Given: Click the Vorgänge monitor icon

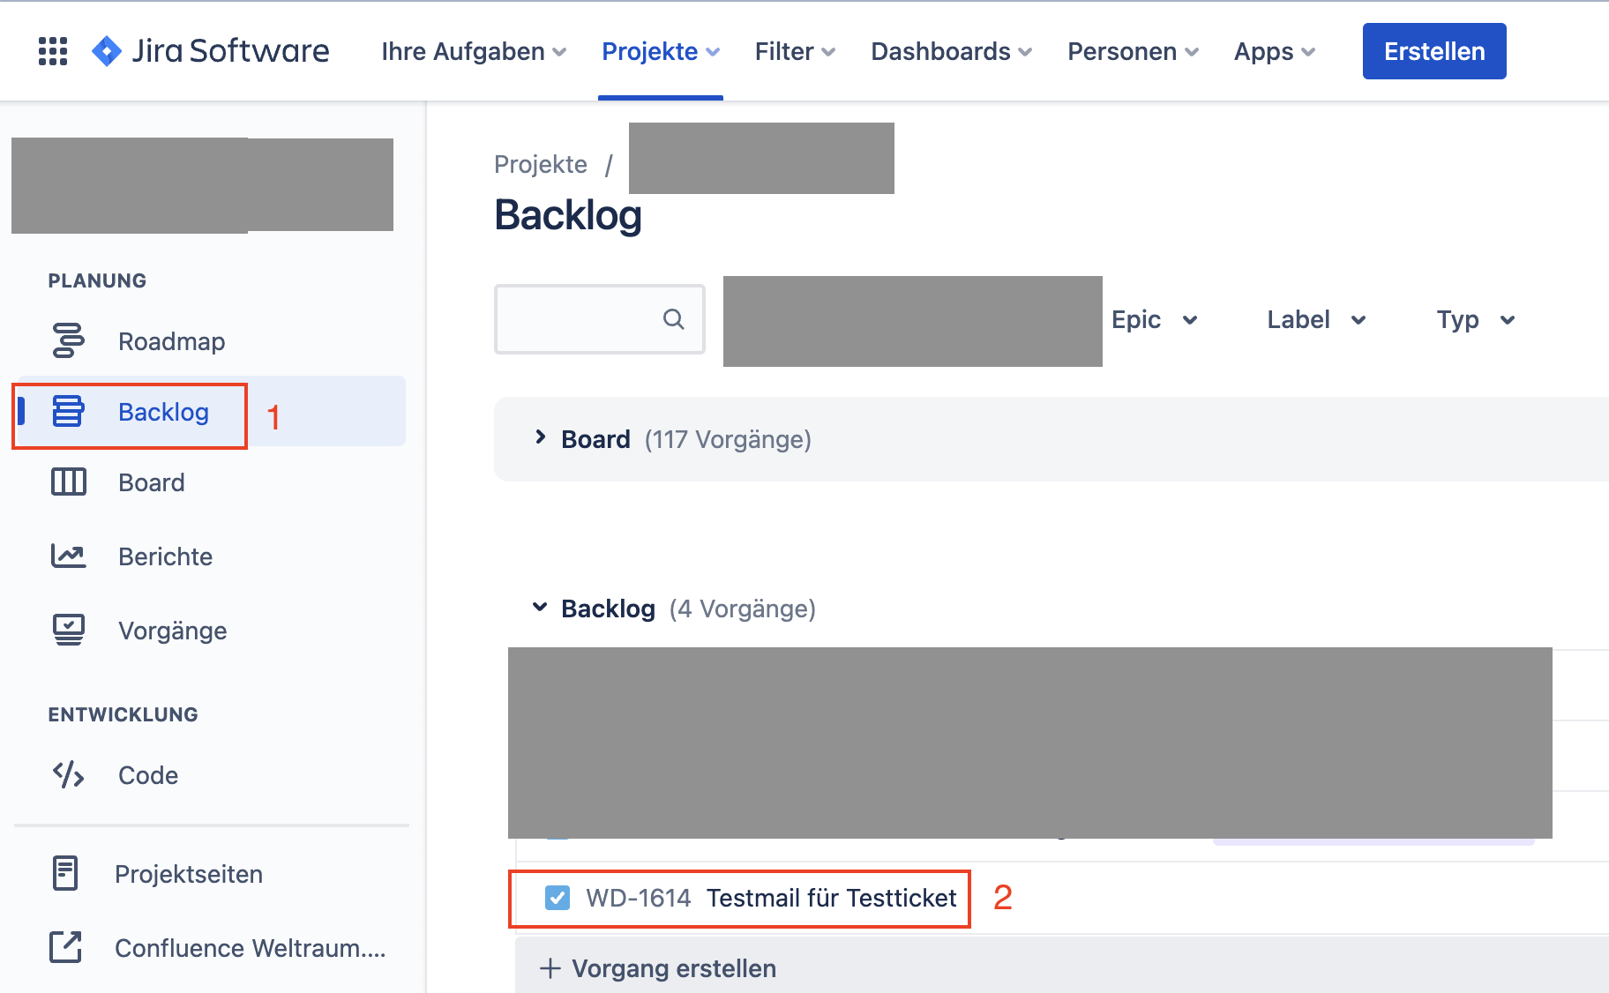Looking at the screenshot, I should (68, 630).
